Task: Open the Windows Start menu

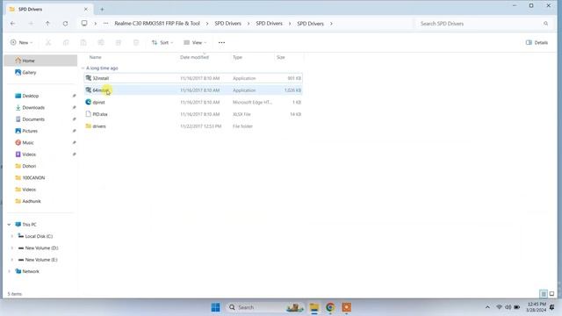Action: (x=215, y=307)
